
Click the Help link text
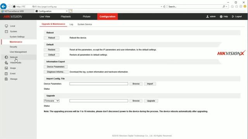point(226,17)
